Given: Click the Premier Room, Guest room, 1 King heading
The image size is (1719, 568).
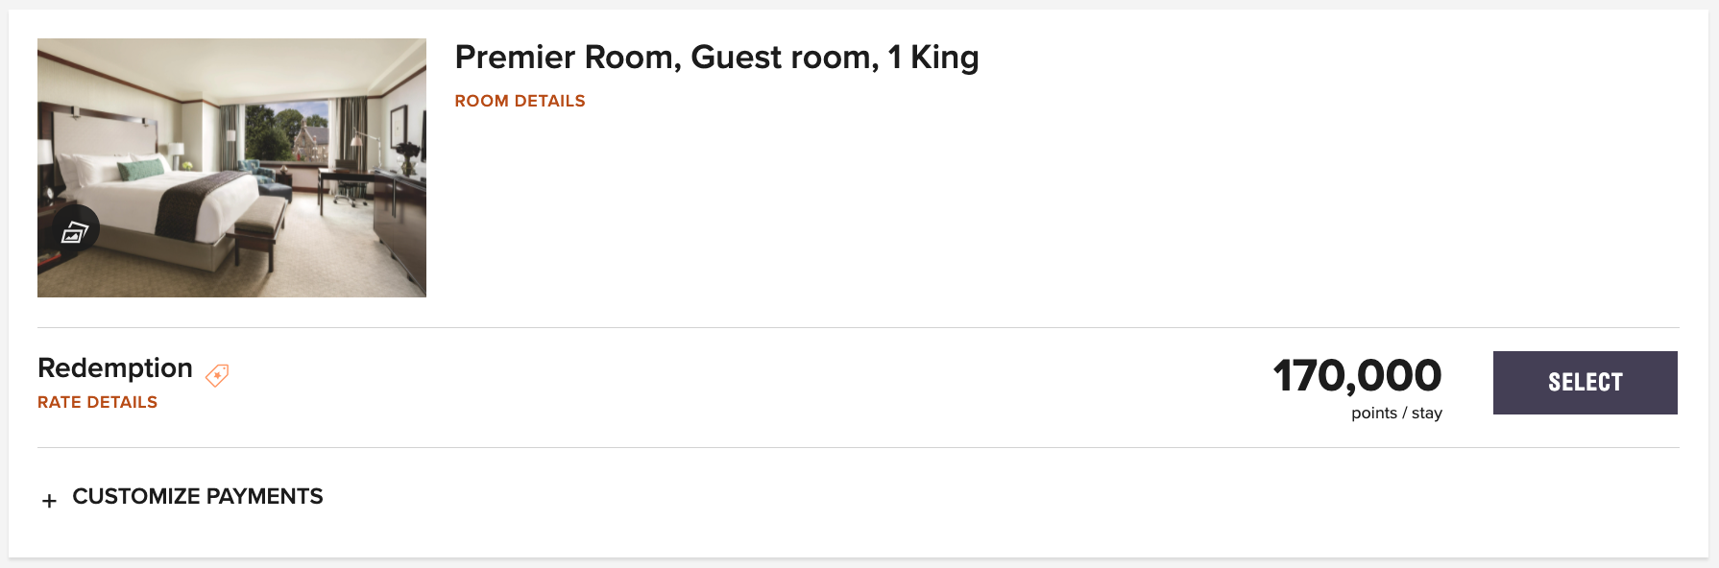Looking at the screenshot, I should [716, 58].
